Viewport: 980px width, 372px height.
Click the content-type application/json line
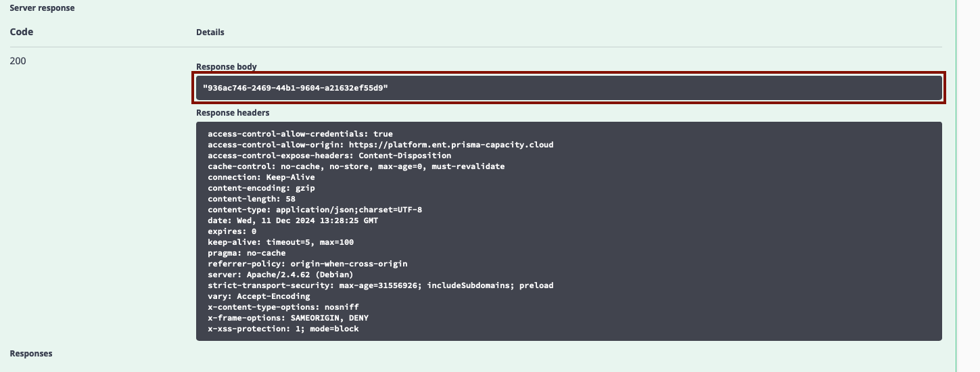tap(314, 210)
